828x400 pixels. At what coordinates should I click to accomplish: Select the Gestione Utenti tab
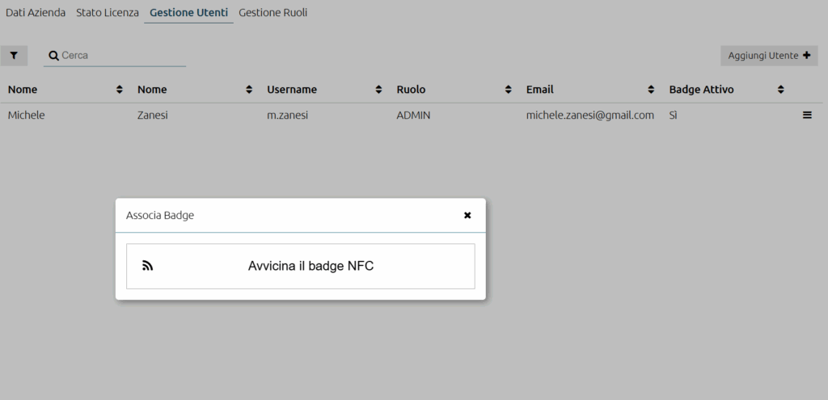pyautogui.click(x=188, y=13)
